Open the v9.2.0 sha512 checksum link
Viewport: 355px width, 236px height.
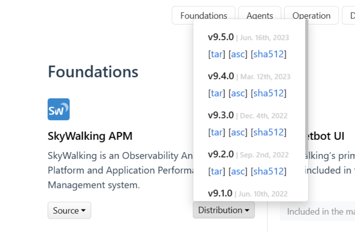coord(268,172)
